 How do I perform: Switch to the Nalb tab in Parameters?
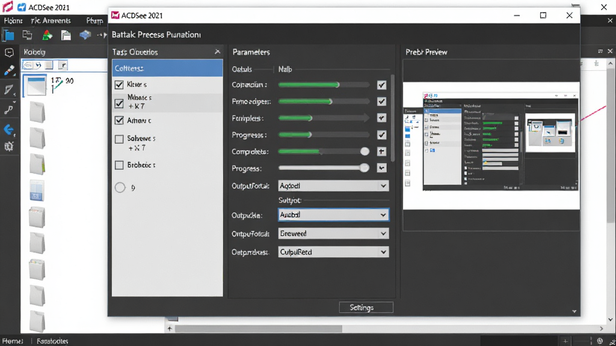[285, 70]
